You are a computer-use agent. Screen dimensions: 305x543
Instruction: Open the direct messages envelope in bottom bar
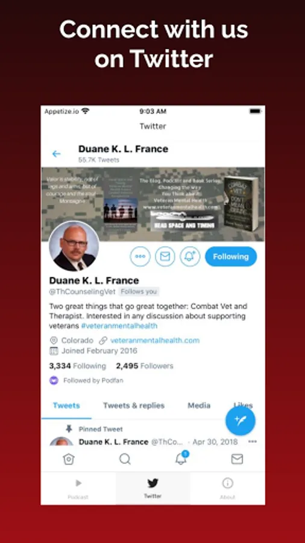(237, 459)
